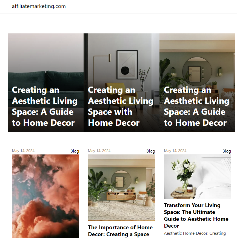This screenshot has width=237, height=238.
Task: Open featured post with yellow armchair image
Action: click(x=121, y=82)
